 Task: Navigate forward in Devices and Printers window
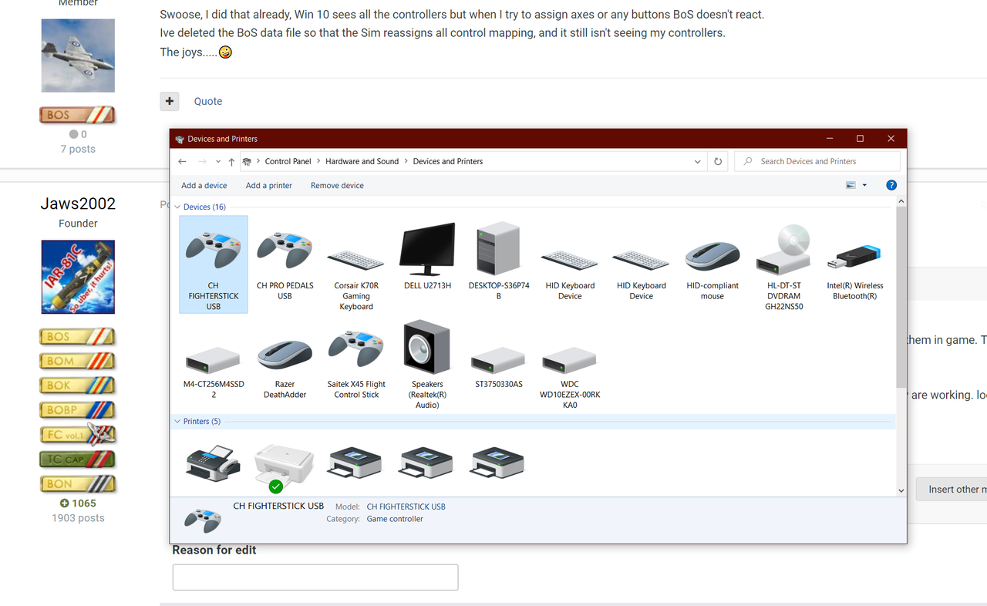pyautogui.click(x=202, y=162)
